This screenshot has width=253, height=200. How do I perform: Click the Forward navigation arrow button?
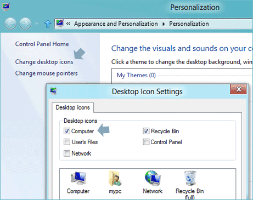point(25,24)
